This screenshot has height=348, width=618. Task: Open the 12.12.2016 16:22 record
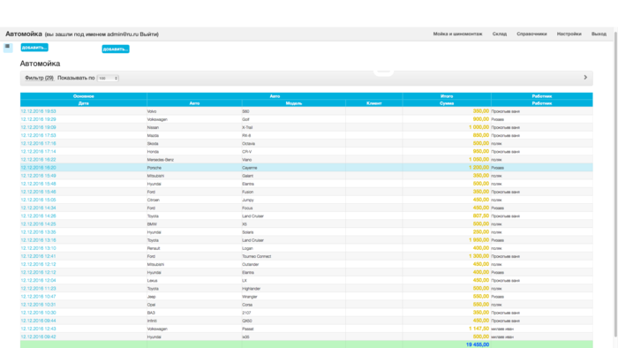click(38, 160)
